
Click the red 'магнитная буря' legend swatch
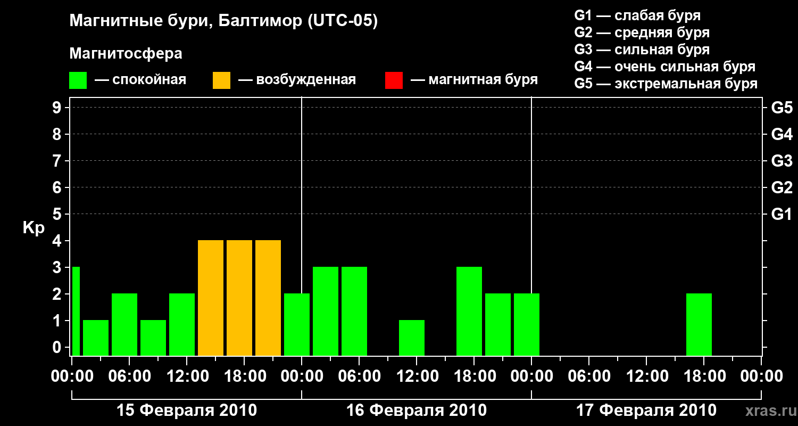coord(394,80)
